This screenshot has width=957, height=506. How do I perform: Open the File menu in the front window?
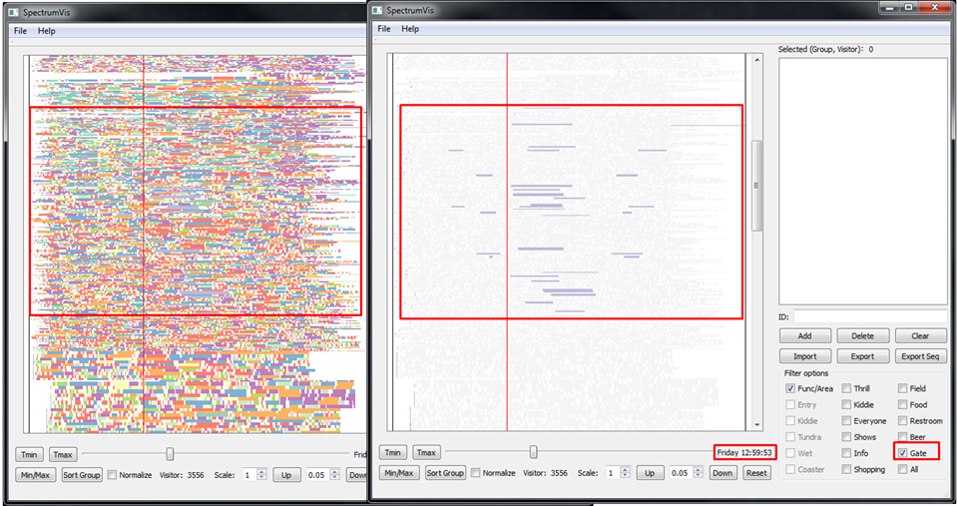coord(383,29)
